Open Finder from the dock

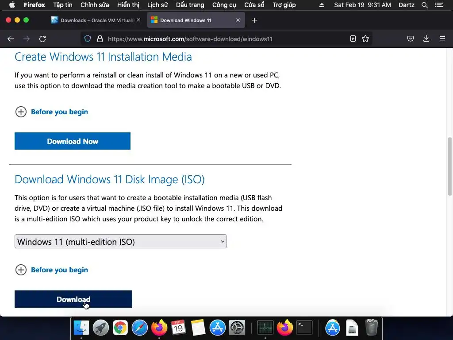click(x=81, y=328)
